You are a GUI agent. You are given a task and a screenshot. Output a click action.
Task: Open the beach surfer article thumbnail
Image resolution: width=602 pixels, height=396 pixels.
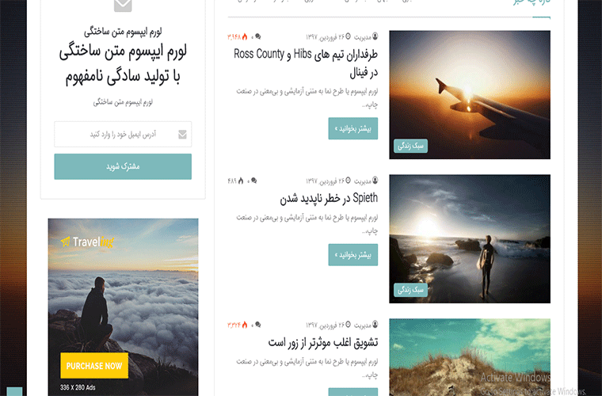[470, 238]
